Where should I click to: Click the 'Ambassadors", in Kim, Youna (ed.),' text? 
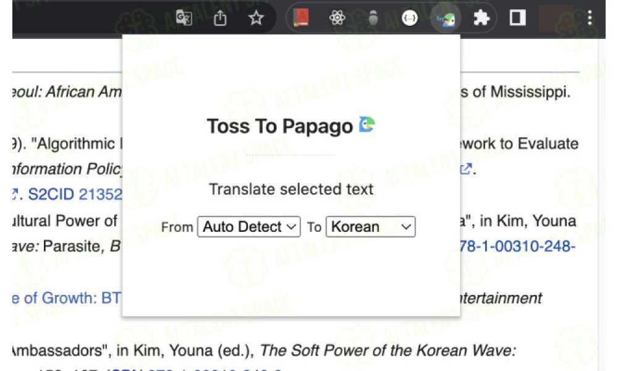tap(133, 350)
